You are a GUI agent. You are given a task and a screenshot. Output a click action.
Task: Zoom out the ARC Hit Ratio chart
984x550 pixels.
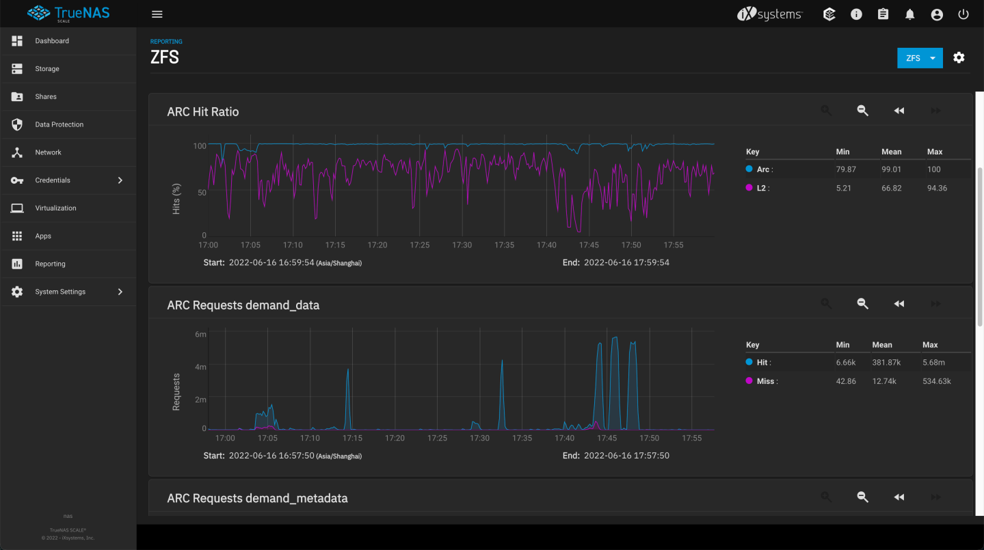pyautogui.click(x=862, y=111)
